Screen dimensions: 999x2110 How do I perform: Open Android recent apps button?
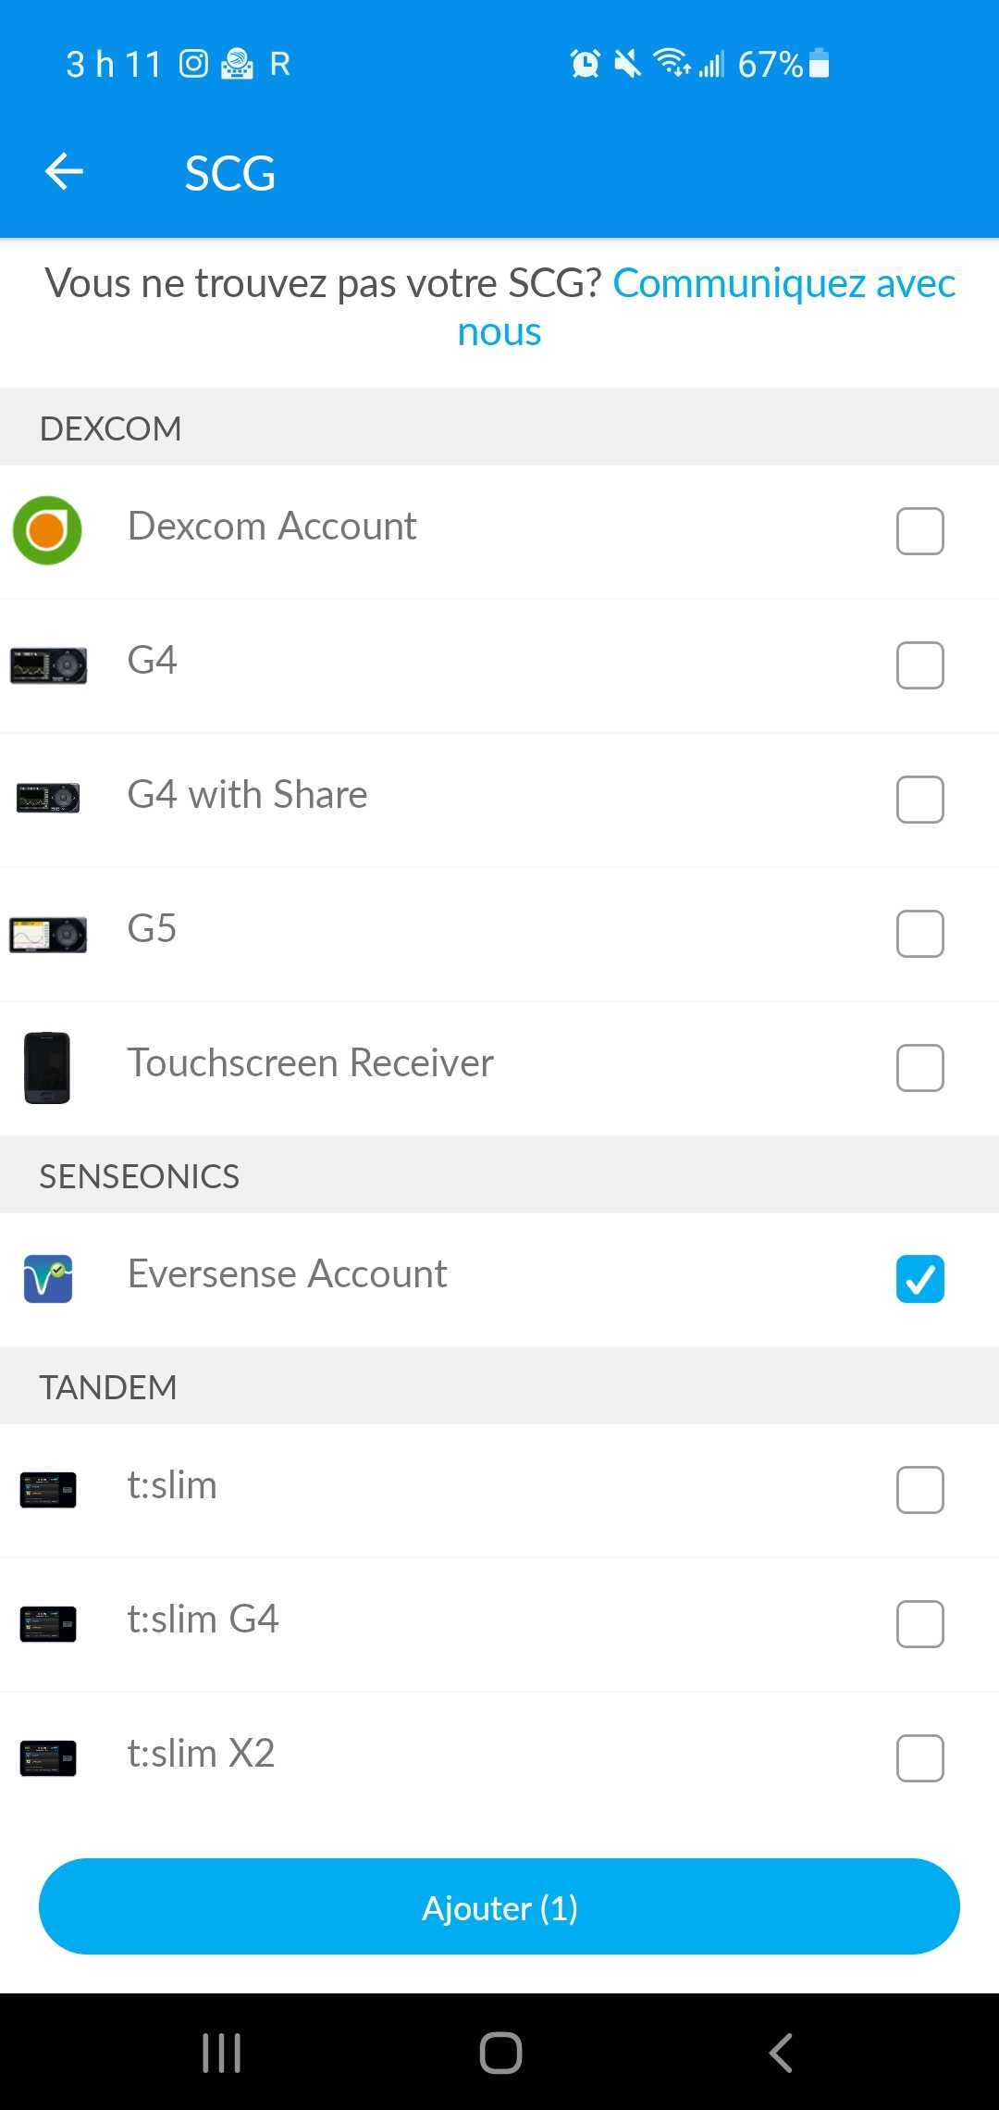click(222, 2053)
